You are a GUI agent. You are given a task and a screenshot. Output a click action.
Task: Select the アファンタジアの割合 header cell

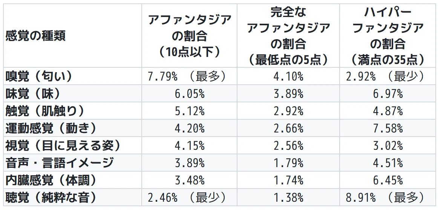point(189,36)
